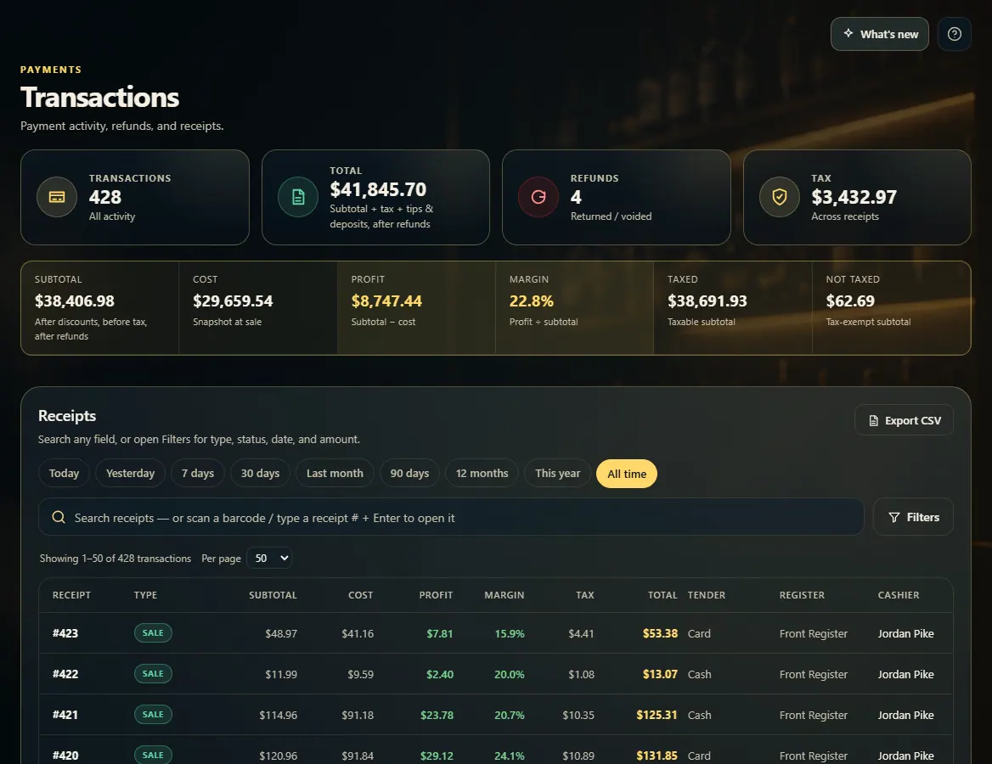Viewport: 992px width, 764px height.
Task: Click the Total card document icon
Action: [x=298, y=197]
